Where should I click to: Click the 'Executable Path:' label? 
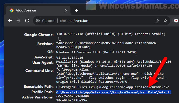coord(39,87)
